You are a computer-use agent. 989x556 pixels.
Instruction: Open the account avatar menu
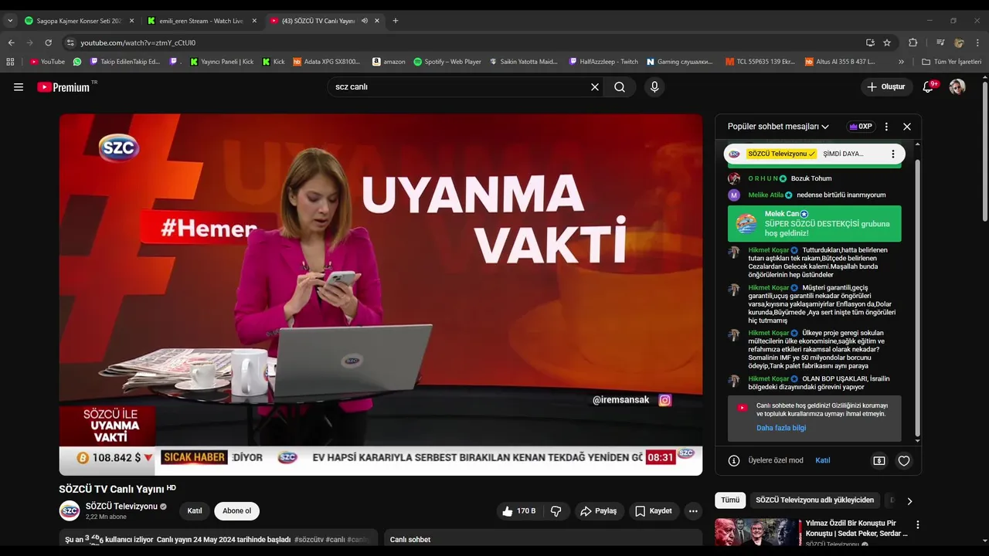coord(957,87)
